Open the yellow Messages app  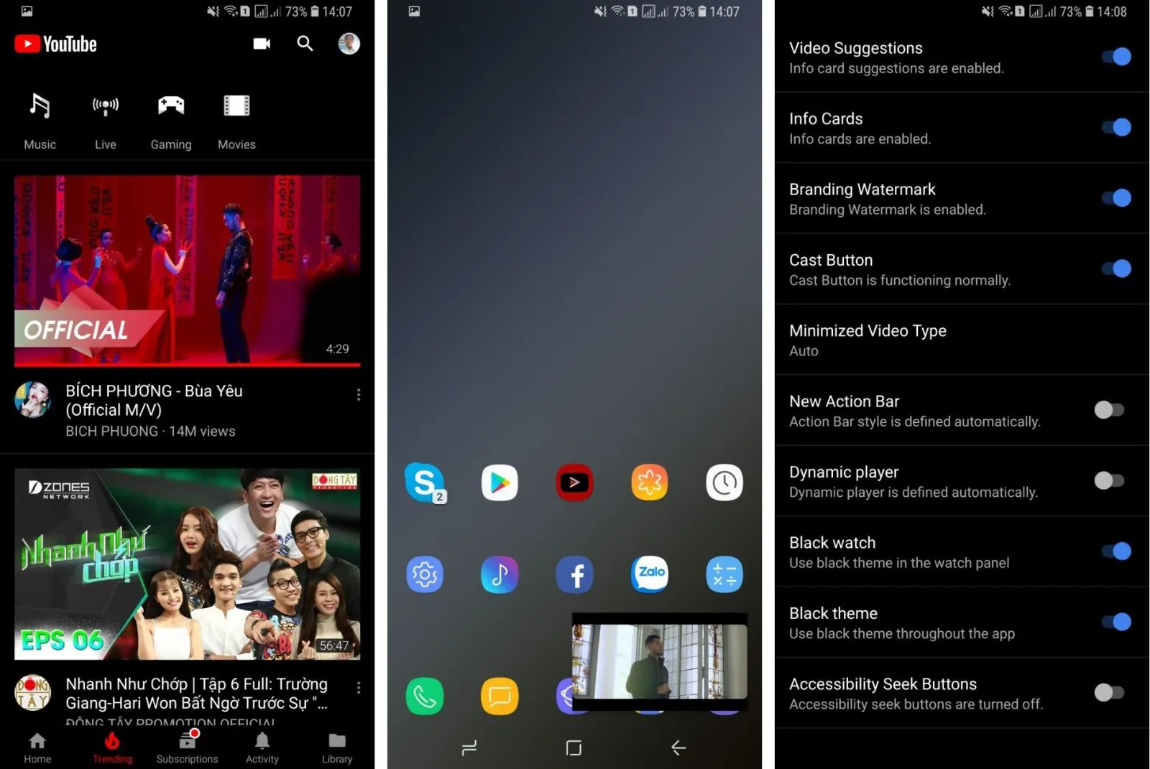[x=500, y=696]
